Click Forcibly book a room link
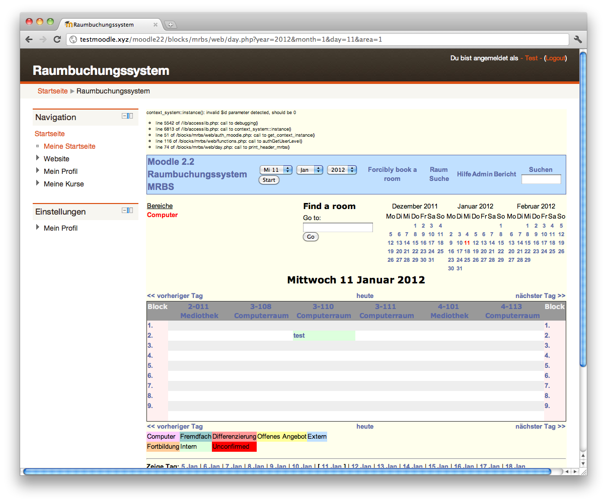Image resolution: width=607 pixels, height=503 pixels. click(392, 174)
